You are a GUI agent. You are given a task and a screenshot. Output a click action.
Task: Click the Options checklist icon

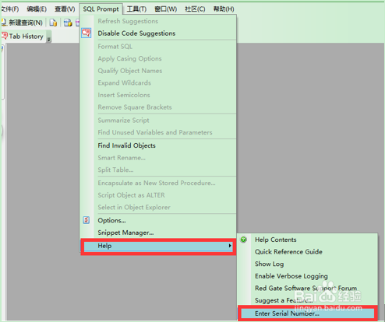pos(87,220)
